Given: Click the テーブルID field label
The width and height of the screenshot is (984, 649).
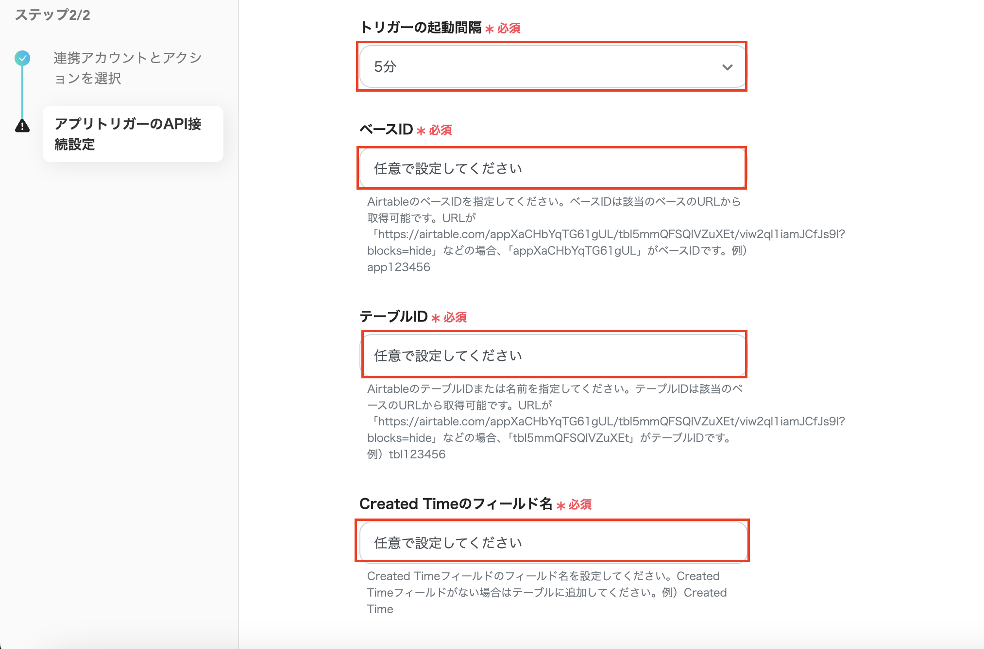Looking at the screenshot, I should (x=393, y=317).
